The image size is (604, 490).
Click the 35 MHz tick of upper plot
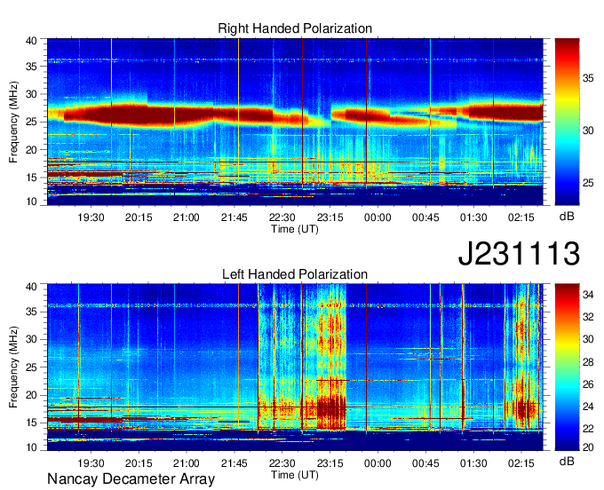click(31, 67)
